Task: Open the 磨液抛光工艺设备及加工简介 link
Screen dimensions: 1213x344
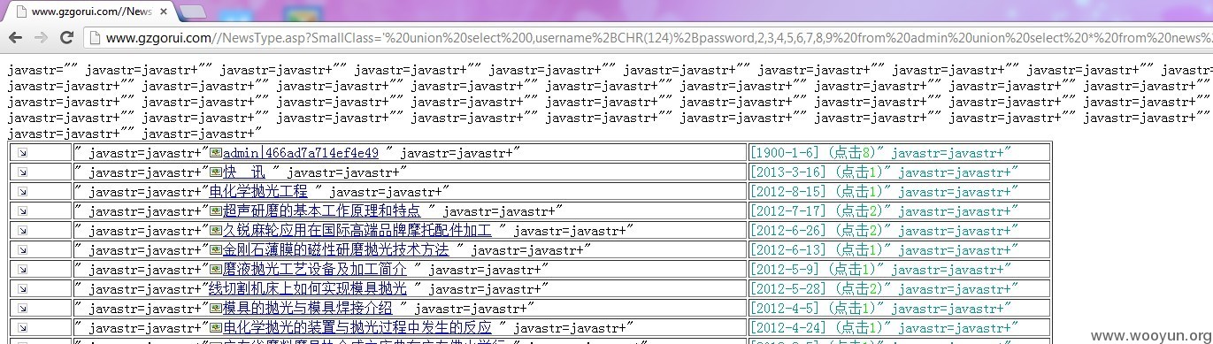Action: coord(314,270)
